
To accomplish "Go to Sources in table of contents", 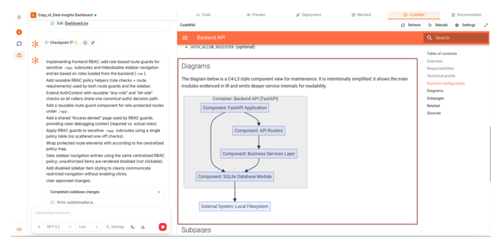I will coord(433,113).
